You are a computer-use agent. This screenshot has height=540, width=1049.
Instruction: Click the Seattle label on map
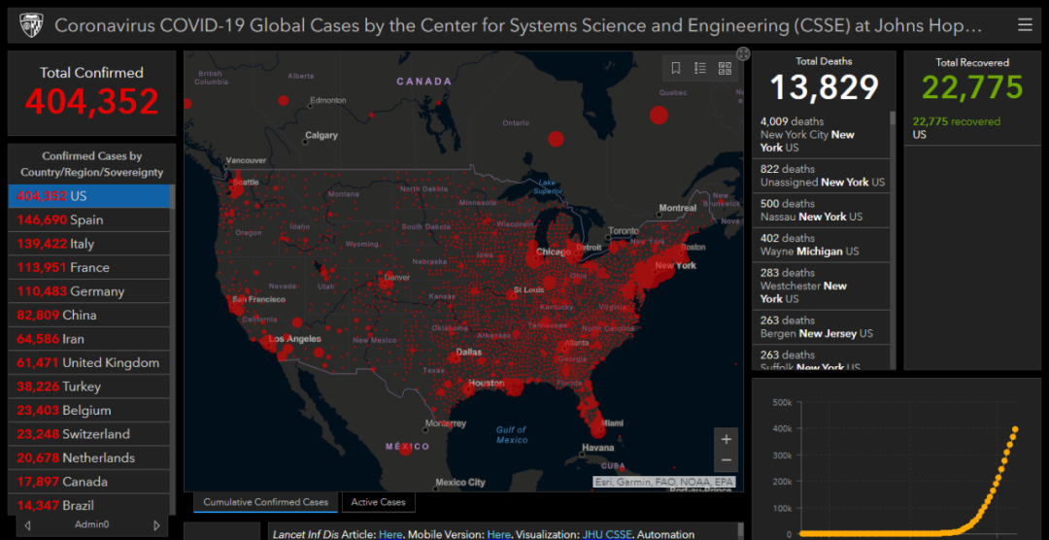[x=246, y=182]
